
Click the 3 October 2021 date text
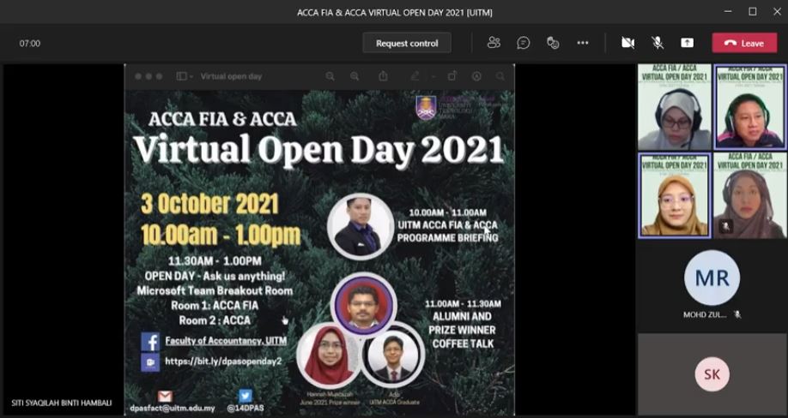[209, 204]
